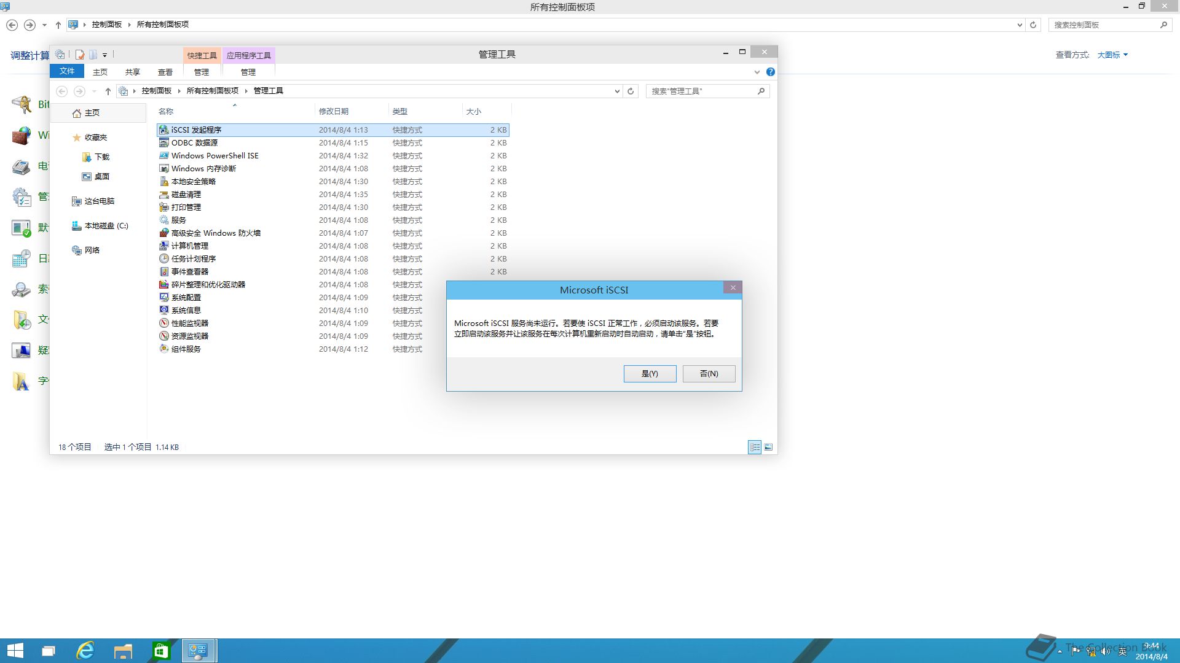Image resolution: width=1180 pixels, height=663 pixels.
Task: Go up one level in 管理工具 window
Action: point(108,91)
